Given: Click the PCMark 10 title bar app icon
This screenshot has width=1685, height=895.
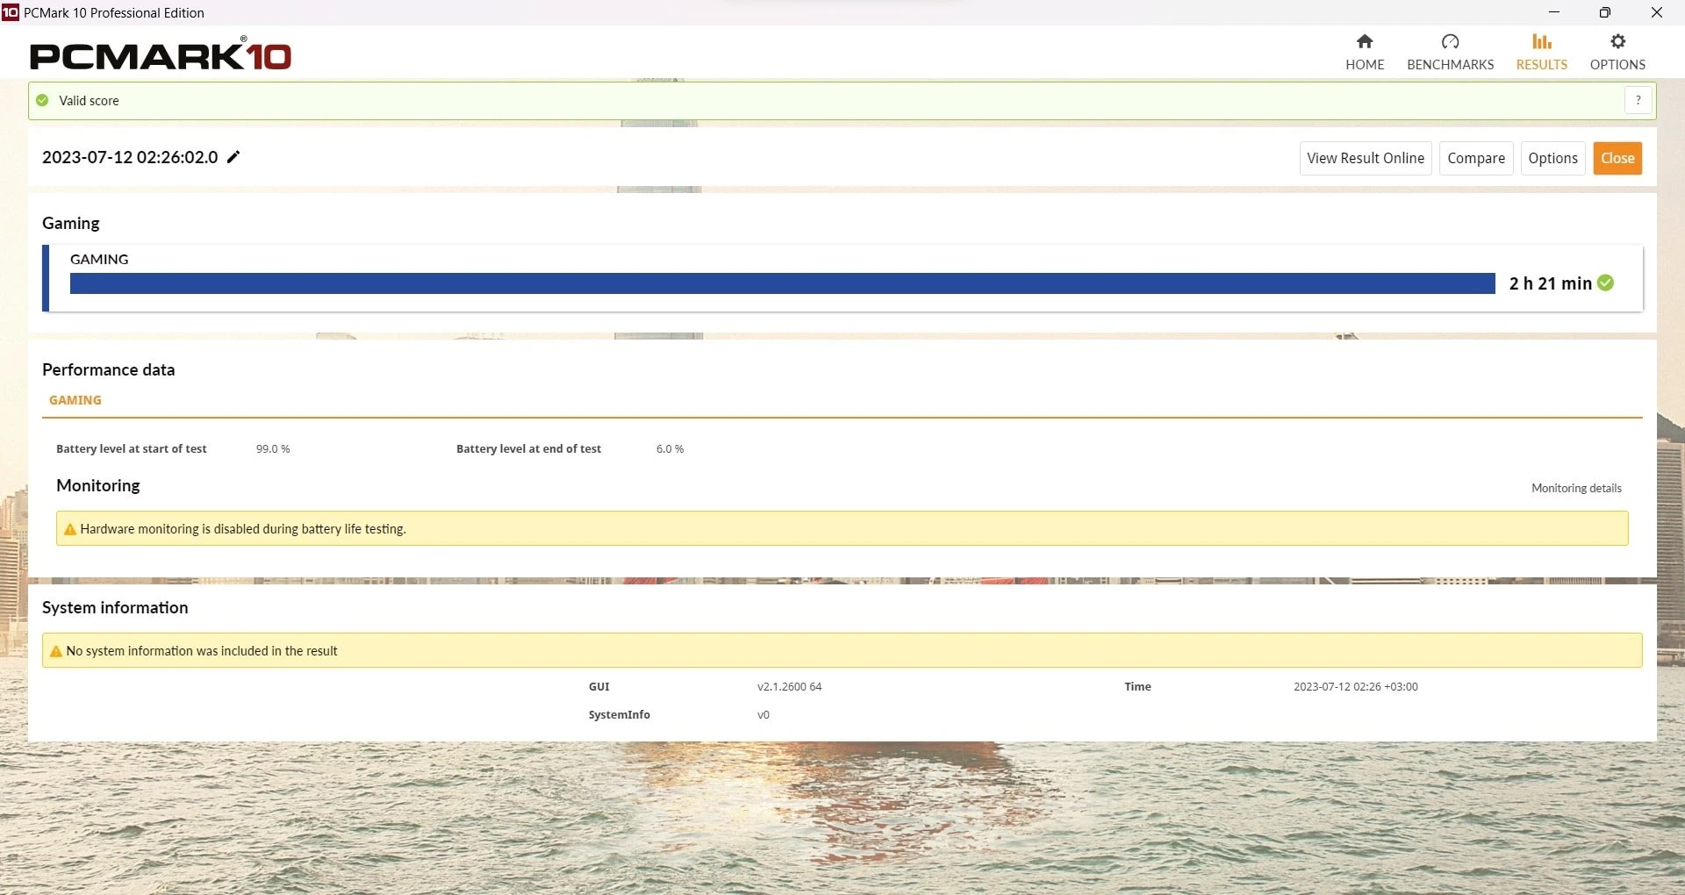Looking at the screenshot, I should click(x=11, y=12).
